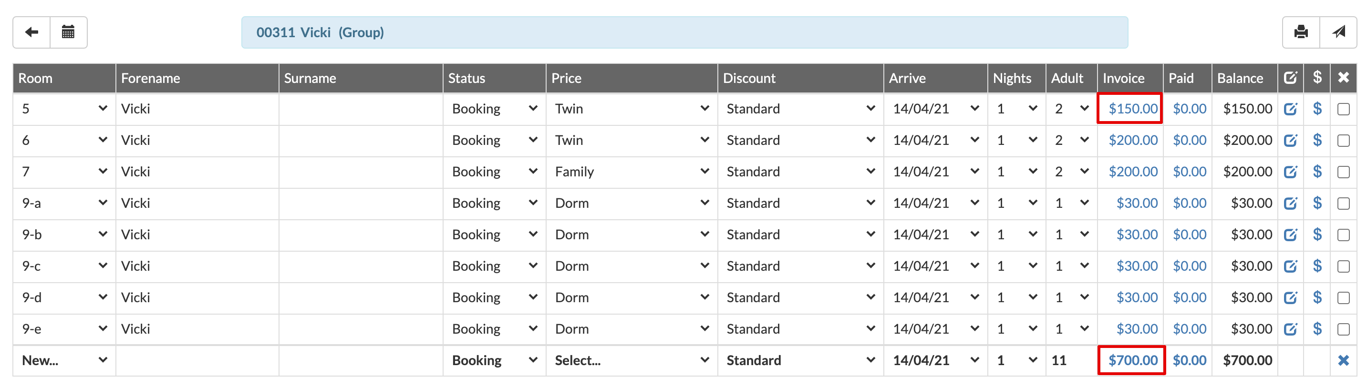Viewport: 1367px width, 388px height.
Task: Open the Price dropdown for room 7
Action: tap(632, 172)
